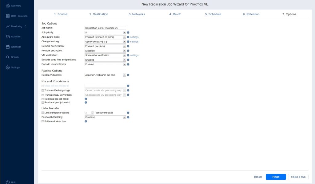Tick the Limit transporter load checkbox
This screenshot has height=184, width=315.
coord(43,113)
